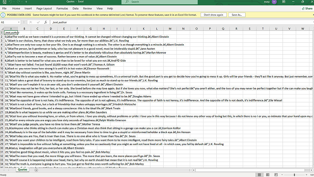
Task: Open Ribbon Display Options icon
Action: (284, 2)
